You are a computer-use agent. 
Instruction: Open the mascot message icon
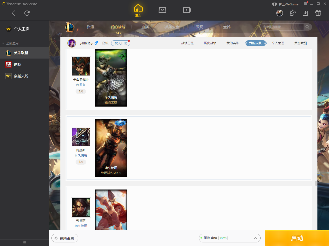coord(293,13)
